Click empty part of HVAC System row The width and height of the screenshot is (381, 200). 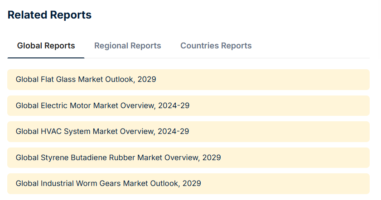click(x=281, y=132)
